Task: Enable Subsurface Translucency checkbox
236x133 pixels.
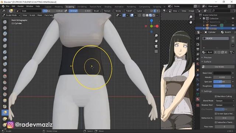Action: tap(216, 122)
